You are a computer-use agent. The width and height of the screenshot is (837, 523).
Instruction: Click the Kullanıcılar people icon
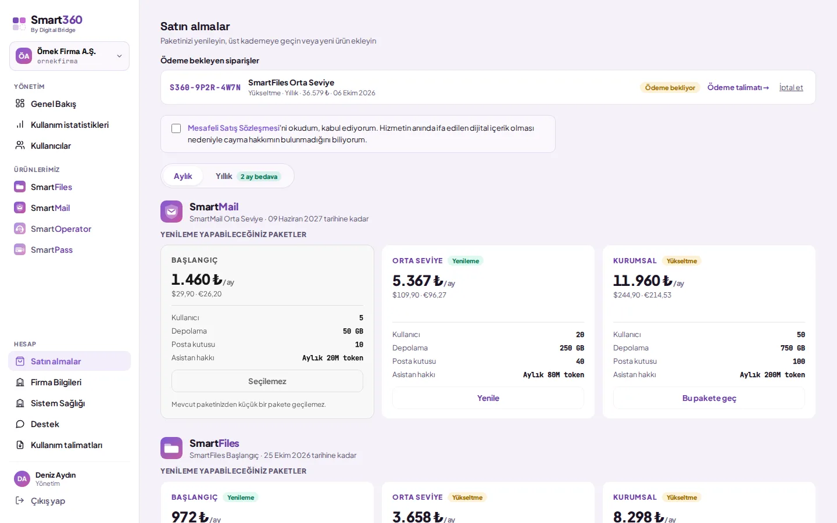(x=20, y=145)
